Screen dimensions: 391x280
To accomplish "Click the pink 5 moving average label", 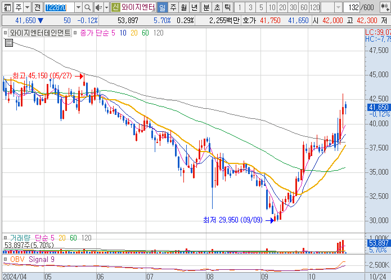I will (x=113, y=33).
